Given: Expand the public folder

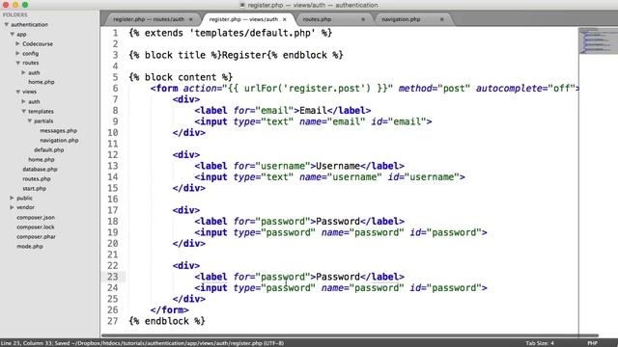Looking at the screenshot, I should tap(13, 198).
